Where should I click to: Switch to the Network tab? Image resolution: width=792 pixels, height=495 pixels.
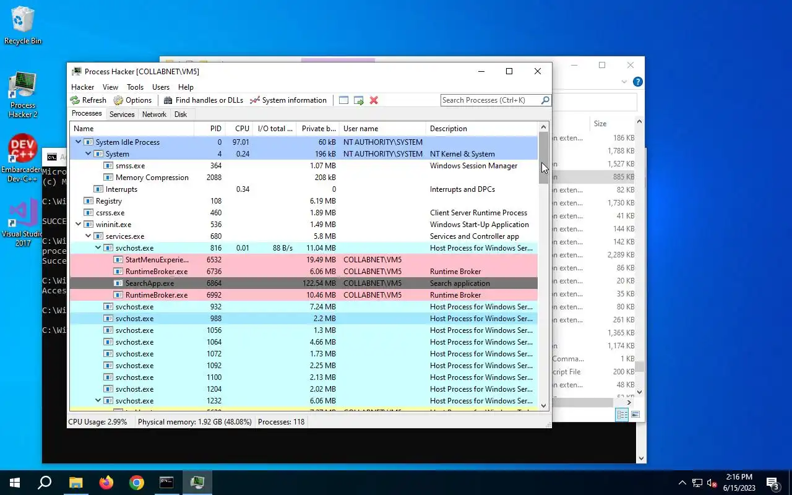tap(154, 114)
